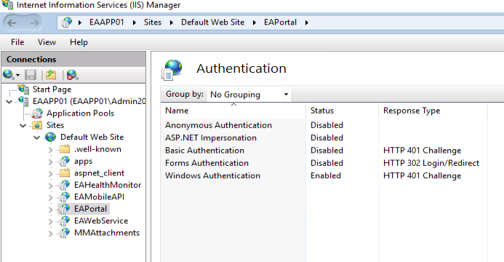Click Sites in the breadcrumb

(152, 22)
